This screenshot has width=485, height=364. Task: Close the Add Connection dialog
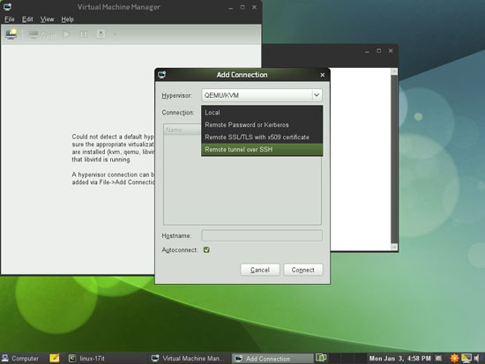click(x=322, y=75)
